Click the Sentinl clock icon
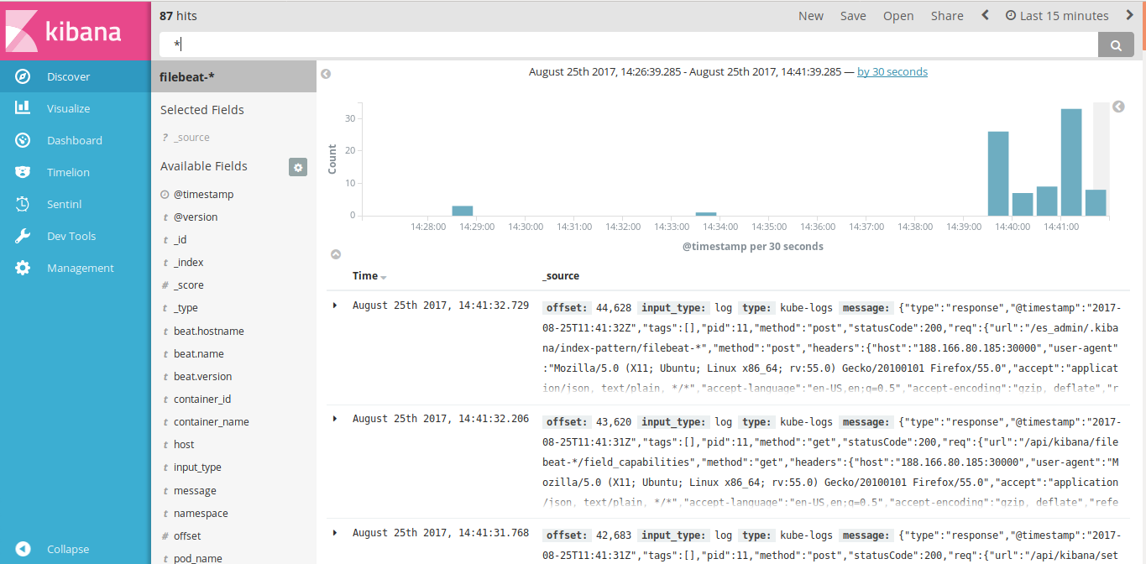This screenshot has width=1146, height=564. [23, 204]
